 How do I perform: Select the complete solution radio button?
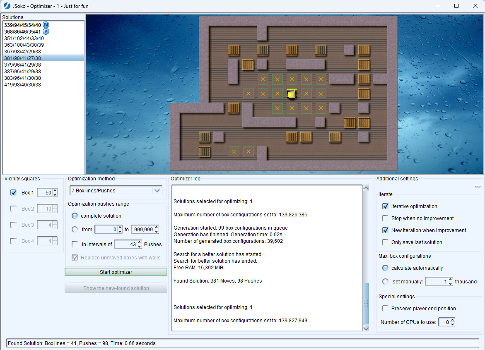click(x=75, y=216)
